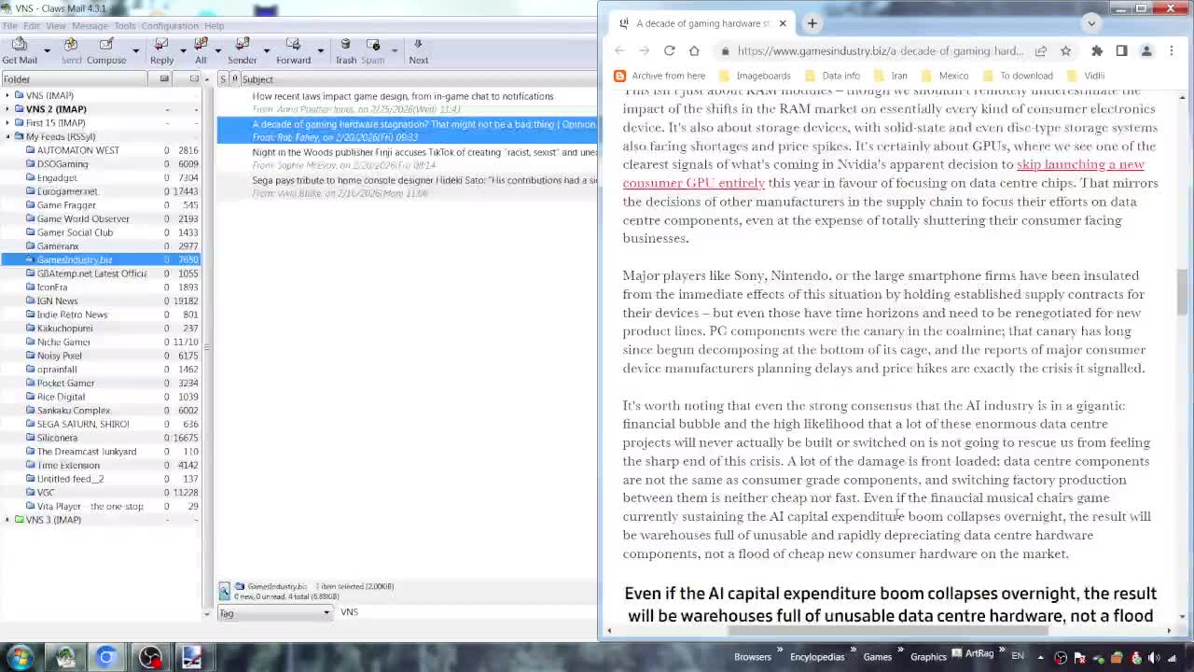The image size is (1194, 672).
Task: Move selected message to Trash
Action: point(346,50)
